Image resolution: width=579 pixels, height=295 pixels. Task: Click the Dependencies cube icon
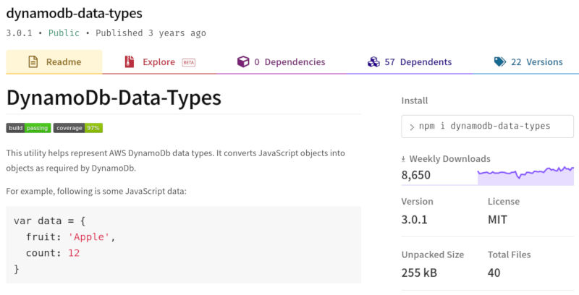click(x=243, y=61)
